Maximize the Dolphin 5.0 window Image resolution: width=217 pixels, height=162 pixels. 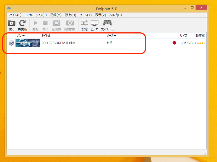click(x=192, y=8)
